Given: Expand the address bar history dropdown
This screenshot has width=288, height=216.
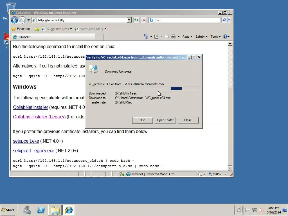Looking at the screenshot, I should [x=129, y=20].
